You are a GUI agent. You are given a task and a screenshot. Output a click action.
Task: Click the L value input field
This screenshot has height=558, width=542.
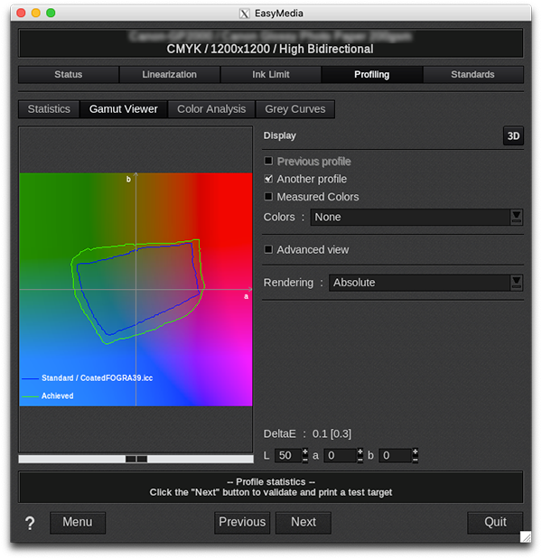tap(286, 456)
